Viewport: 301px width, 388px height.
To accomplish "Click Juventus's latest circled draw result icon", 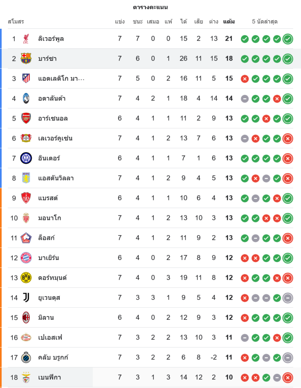I will pyautogui.click(x=287, y=298).
